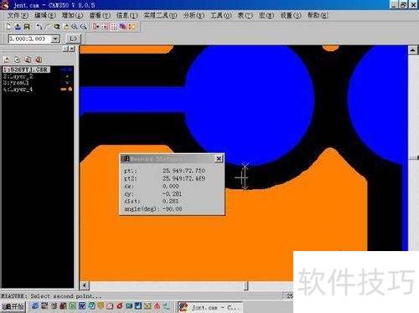Close the layer panel with its X

coord(72,49)
